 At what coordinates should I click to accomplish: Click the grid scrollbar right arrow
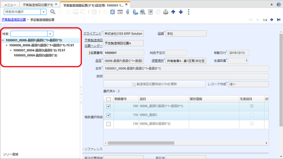click(267, 143)
